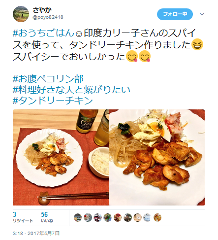Expand the tweet options chevron menu
218x240 pixels.
coord(202,14)
